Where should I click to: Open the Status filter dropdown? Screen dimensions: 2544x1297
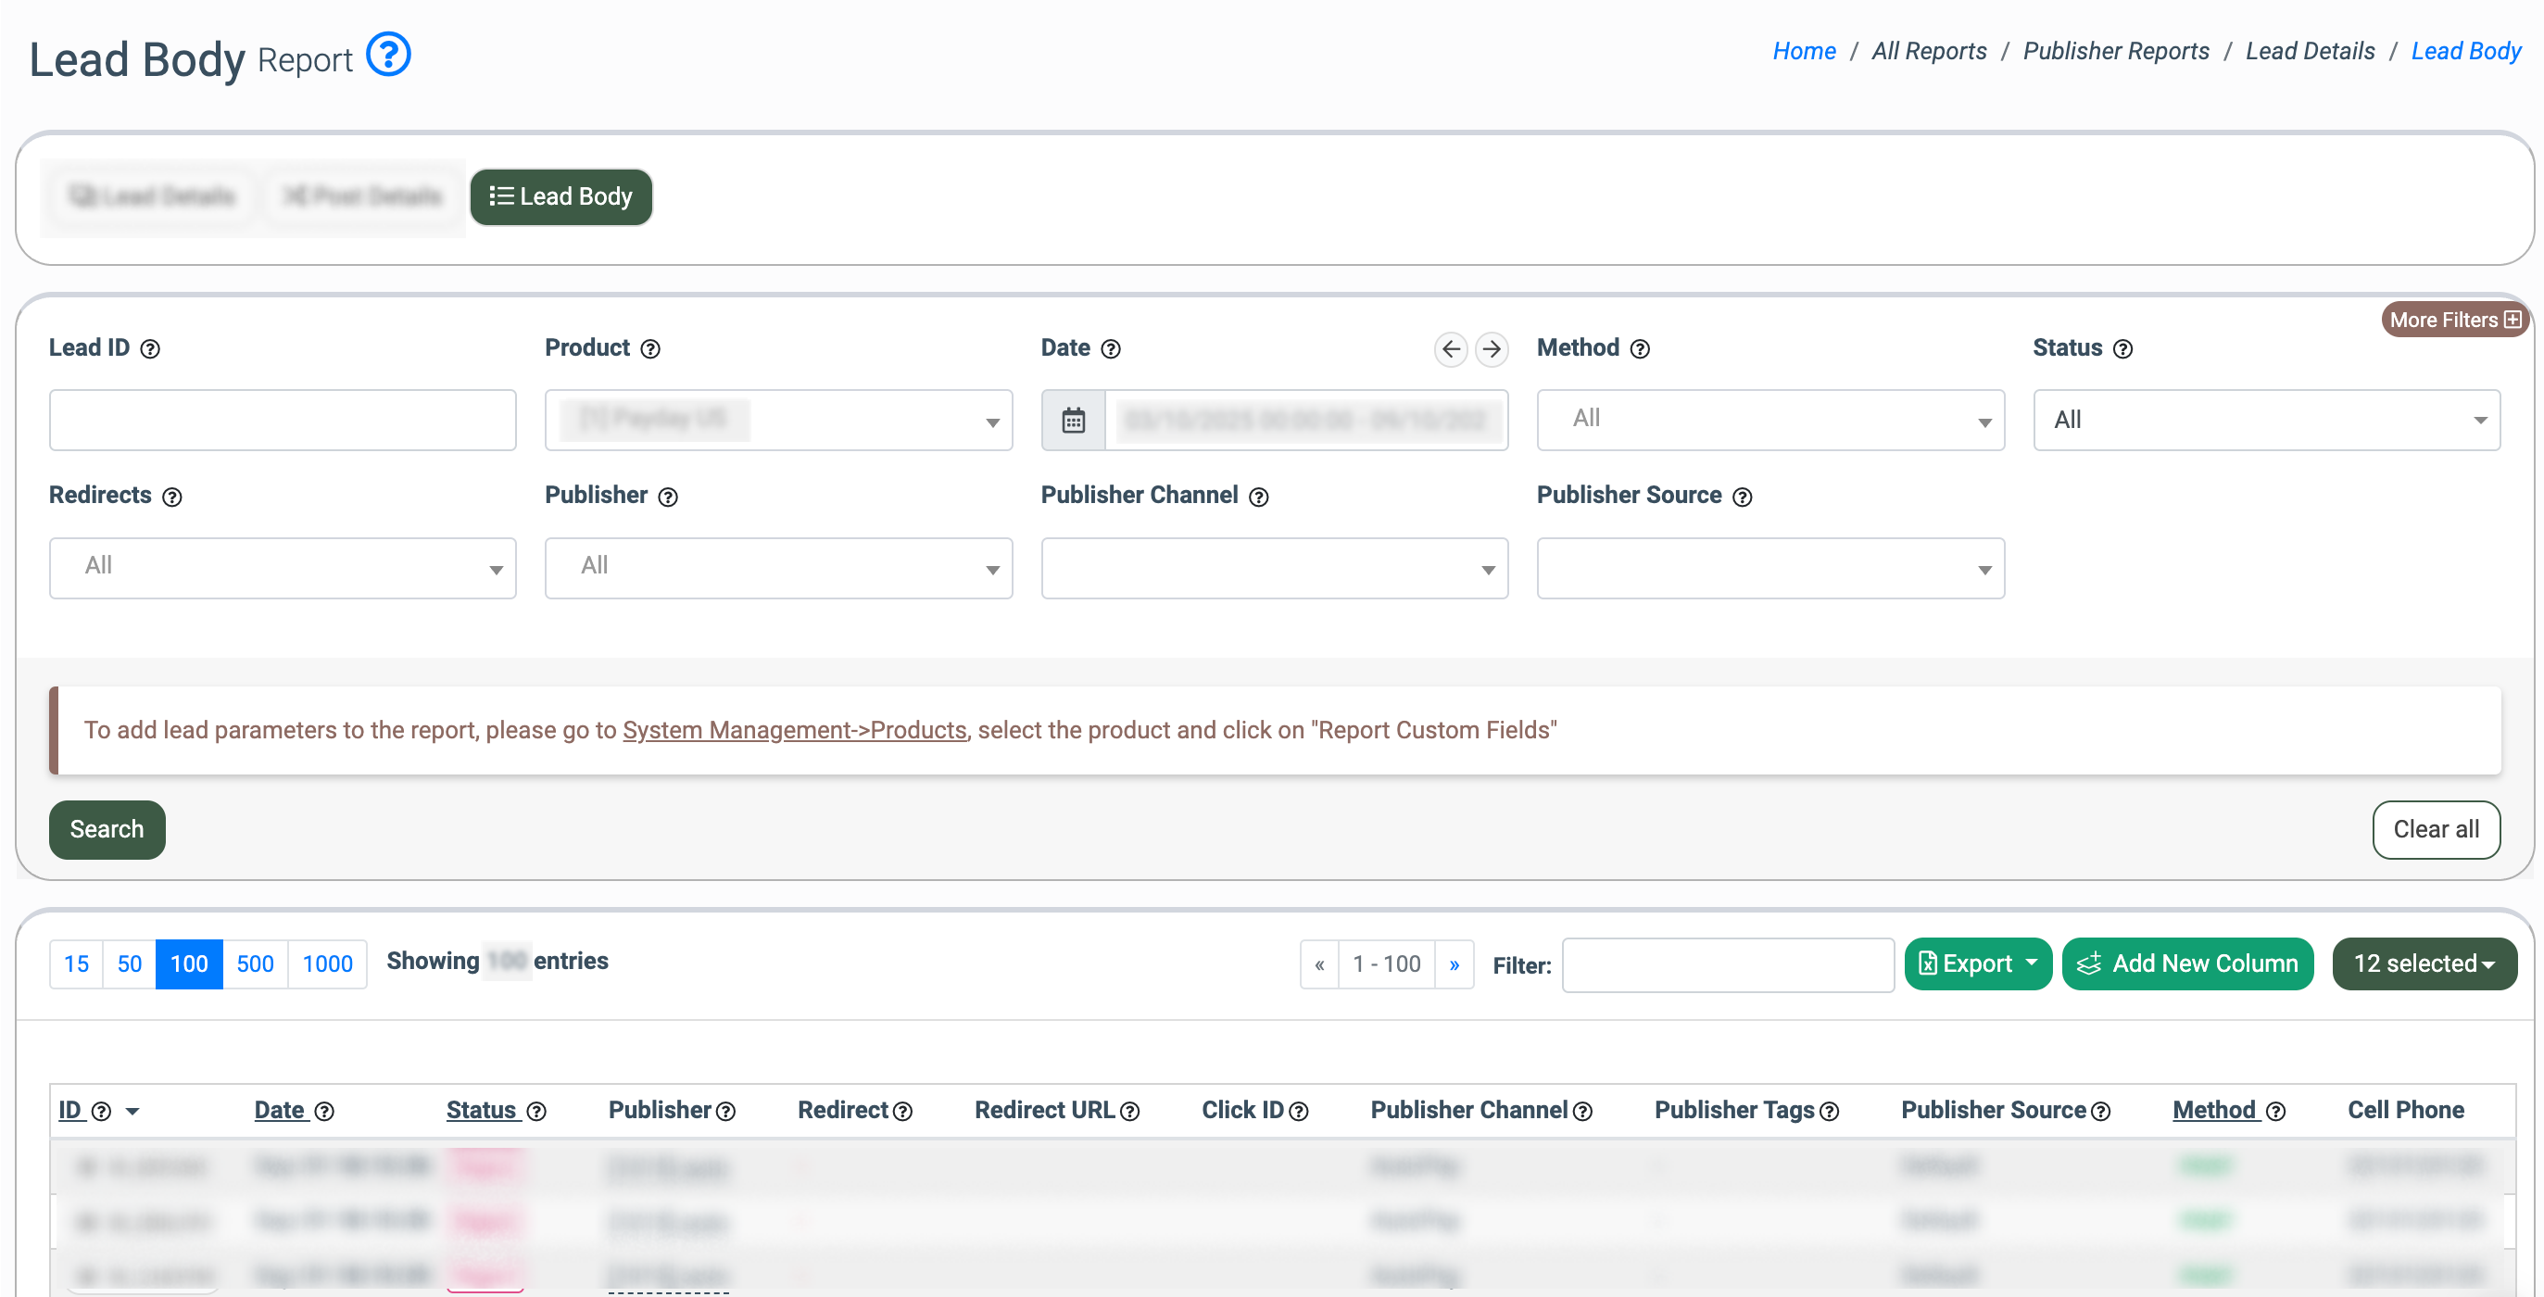pos(2265,421)
